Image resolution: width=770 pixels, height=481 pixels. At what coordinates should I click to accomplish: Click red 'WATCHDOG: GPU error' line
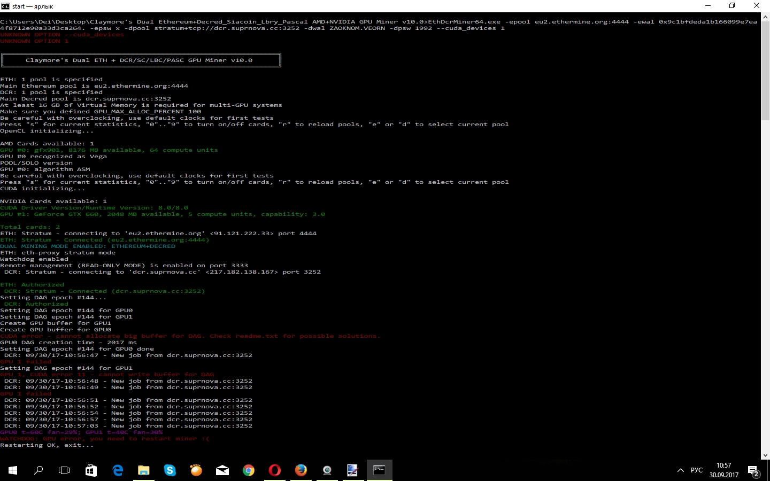105,439
